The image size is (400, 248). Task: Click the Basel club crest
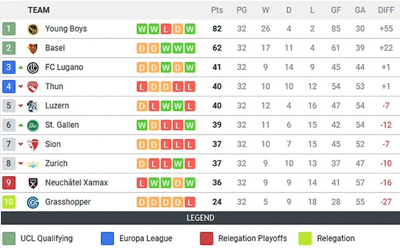[33, 48]
